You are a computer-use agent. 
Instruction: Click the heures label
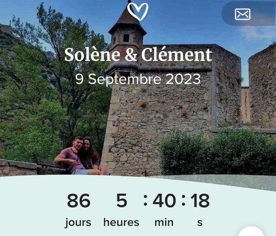121,222
